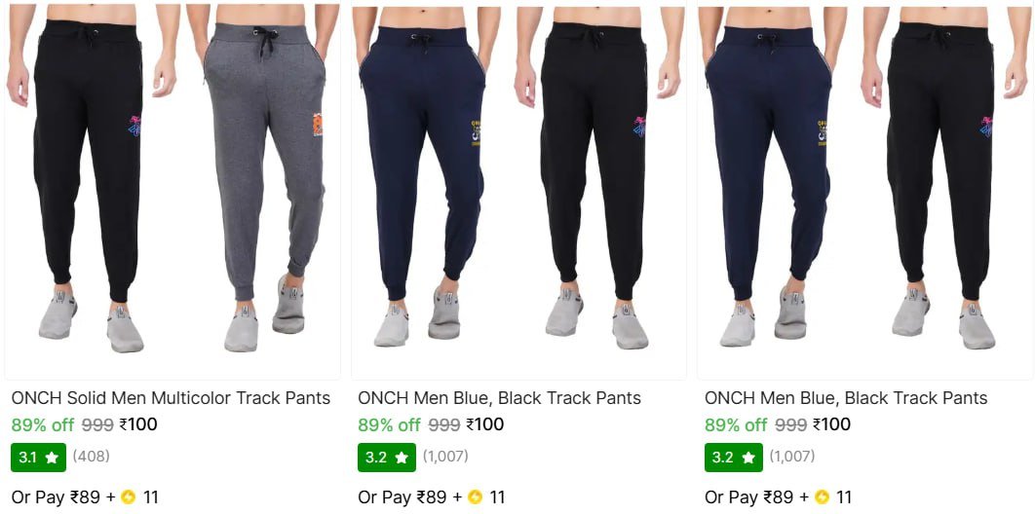Click the 89% off label on the middle product
Image resolution: width=1035 pixels, height=514 pixels.
coord(389,425)
